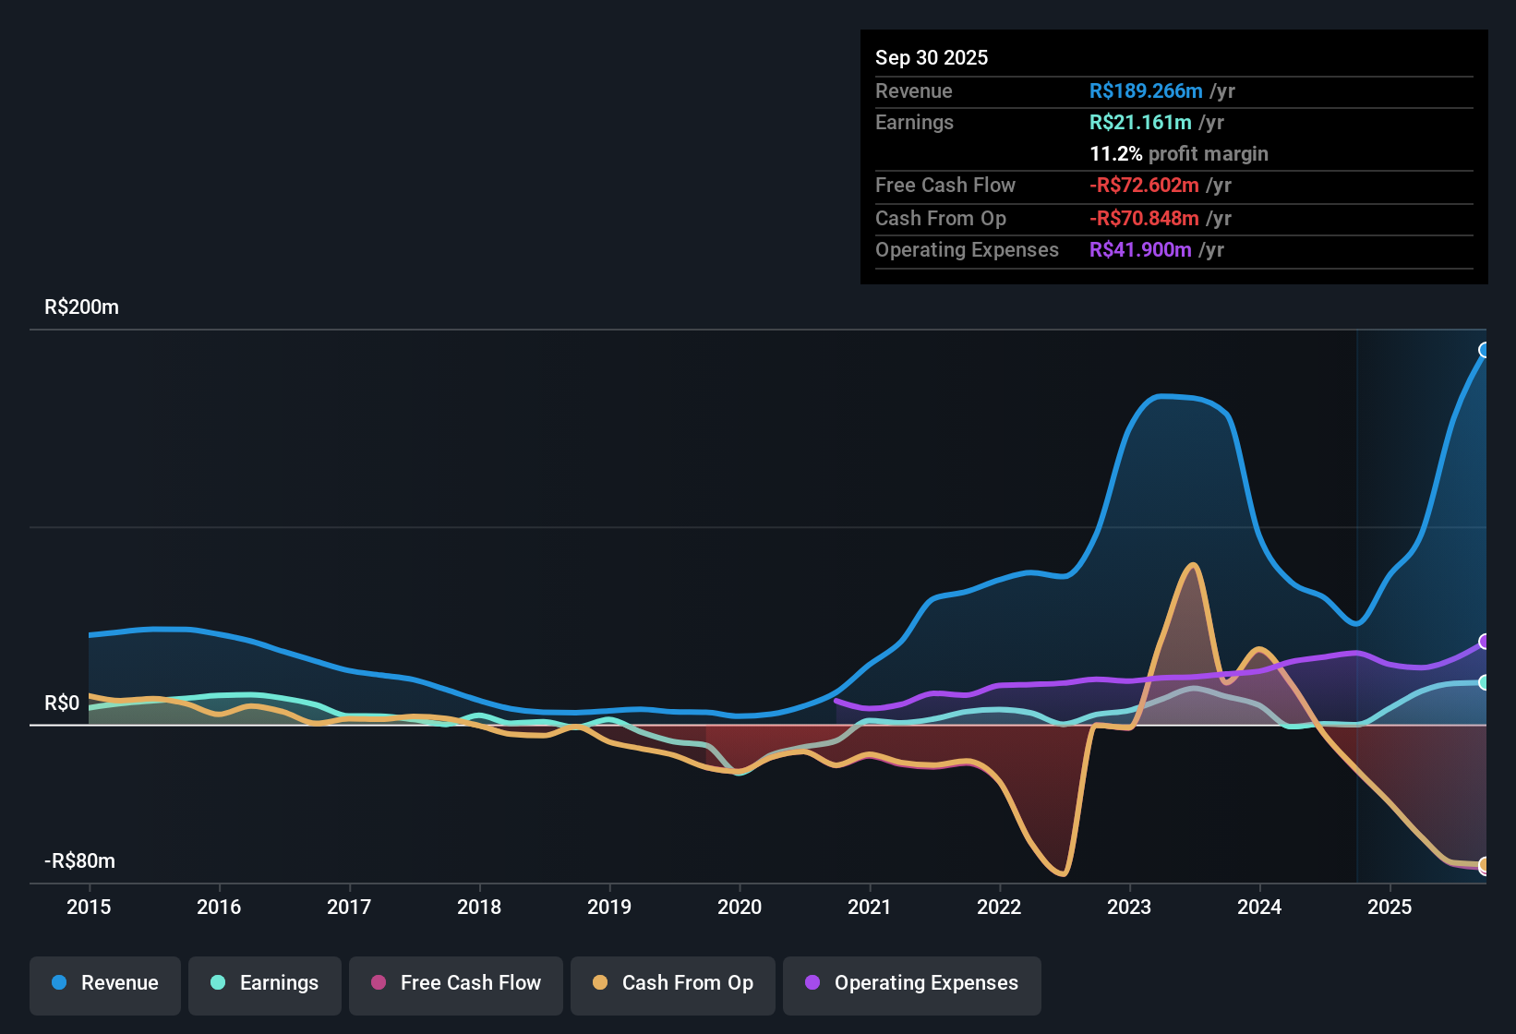Image resolution: width=1516 pixels, height=1034 pixels.
Task: Open the Sep 30 2025 tooltip header
Action: (932, 57)
